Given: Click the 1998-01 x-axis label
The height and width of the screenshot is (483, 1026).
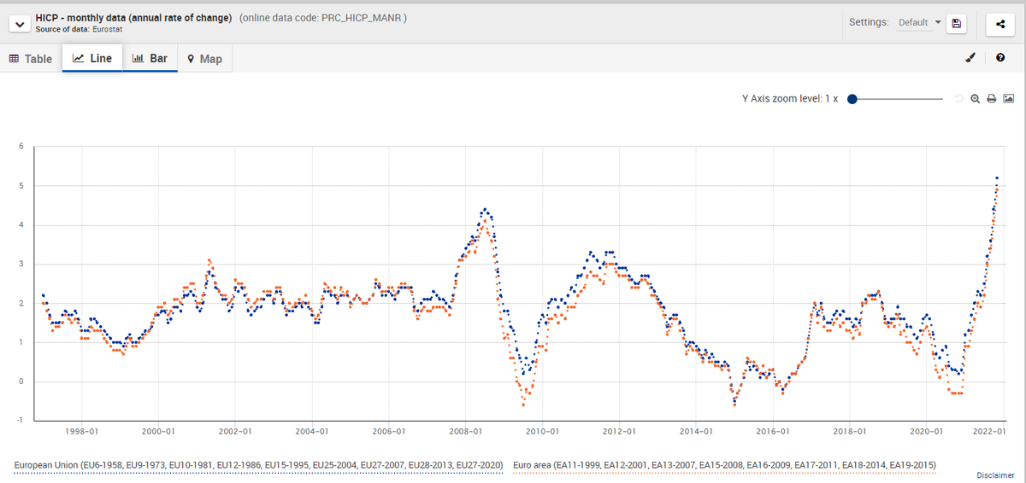Looking at the screenshot, I should coord(81,433).
